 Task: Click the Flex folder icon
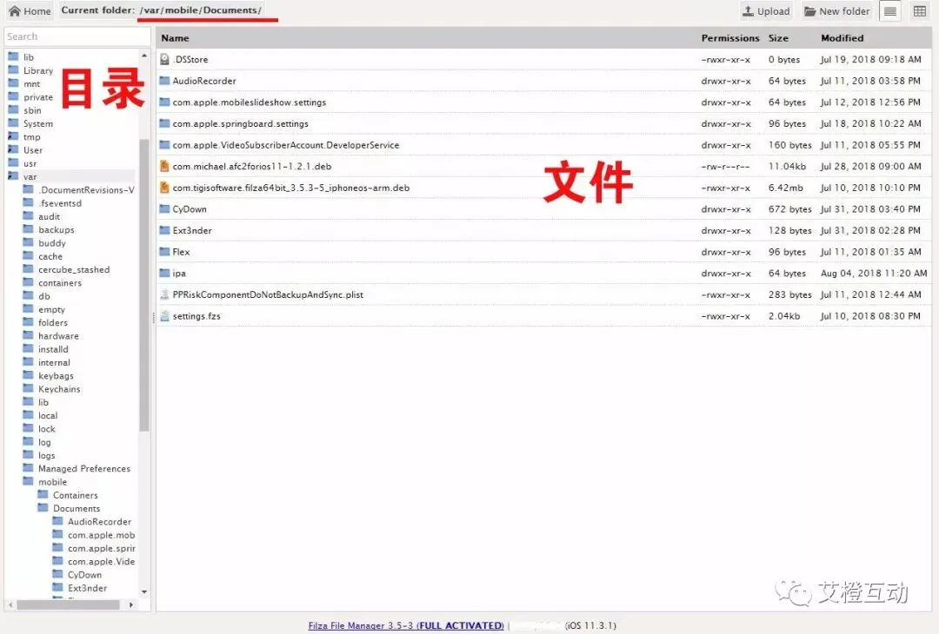[x=164, y=252]
